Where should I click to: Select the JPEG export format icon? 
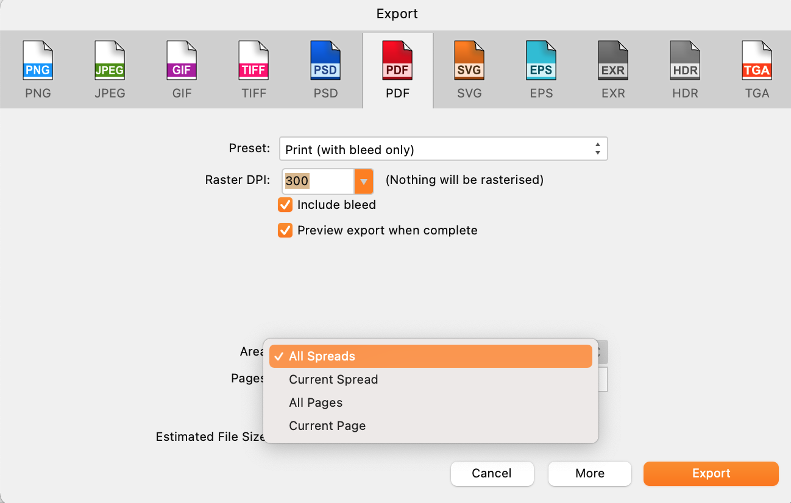(x=110, y=69)
